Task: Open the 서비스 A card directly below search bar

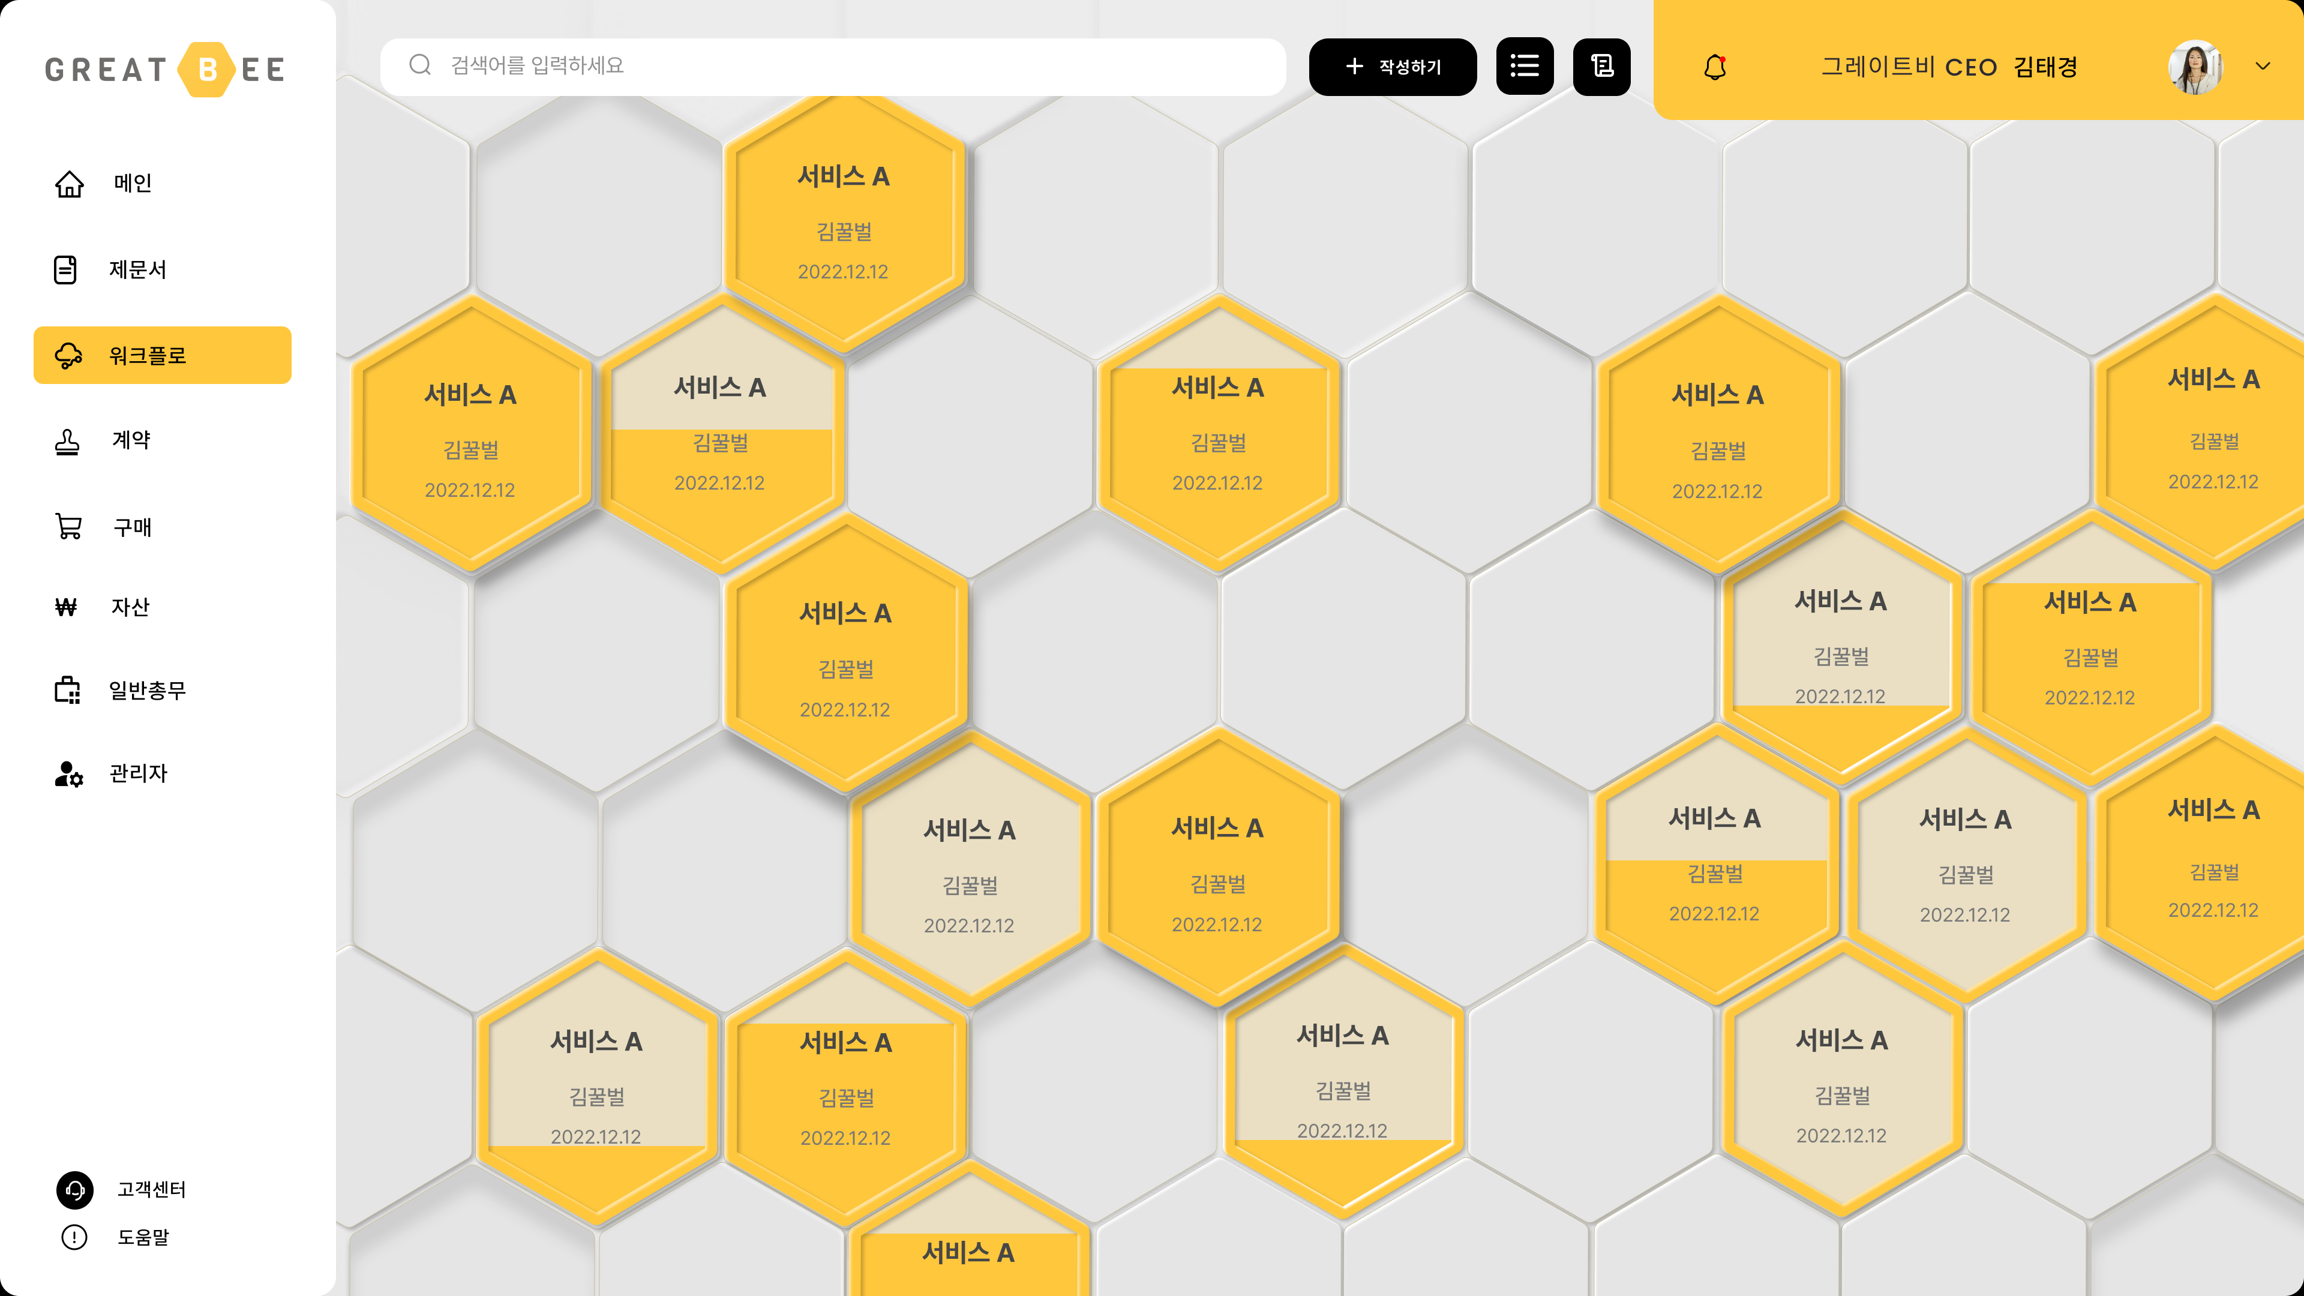Action: coord(844,224)
